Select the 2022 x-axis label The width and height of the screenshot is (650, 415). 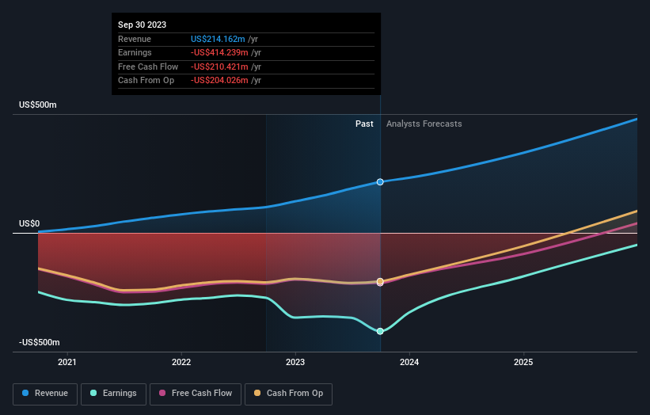point(181,362)
